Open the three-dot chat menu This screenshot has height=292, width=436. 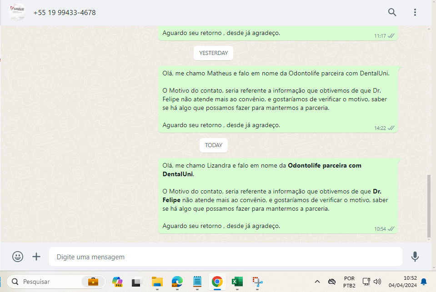coord(415,12)
